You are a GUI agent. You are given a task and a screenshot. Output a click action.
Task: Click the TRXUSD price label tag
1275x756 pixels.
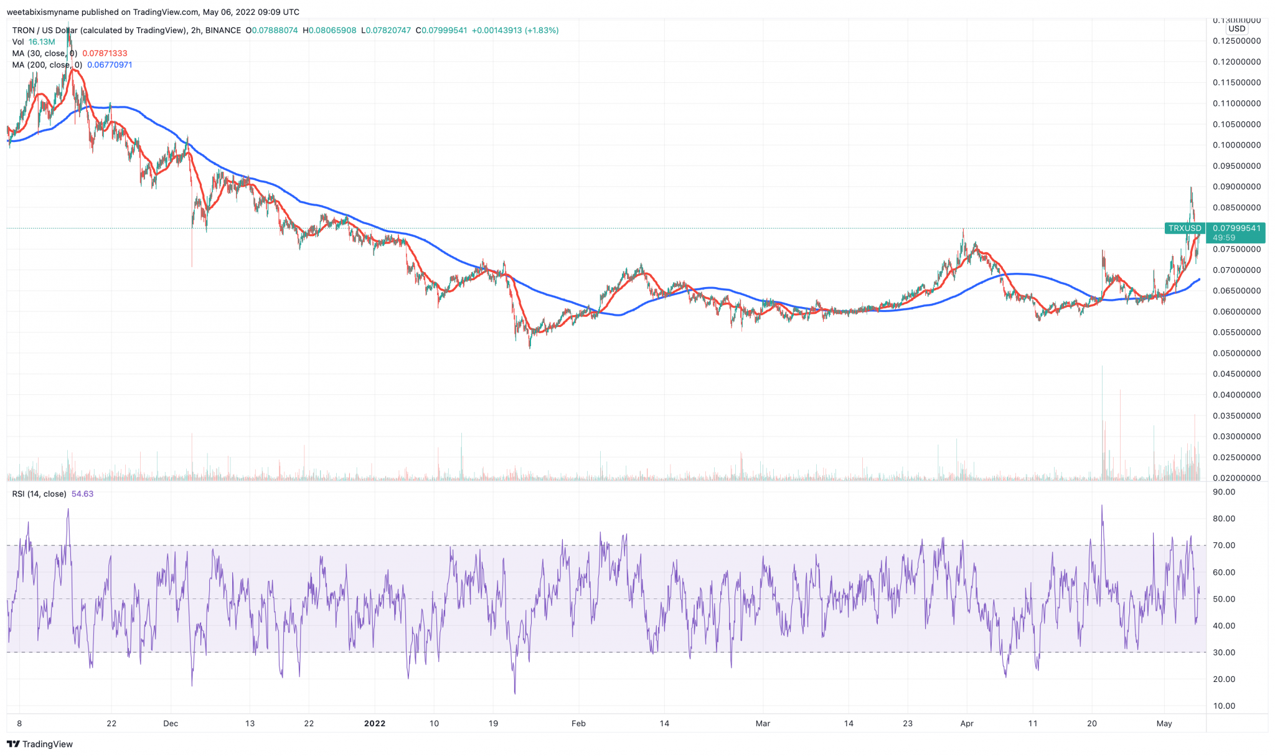[x=1185, y=229]
